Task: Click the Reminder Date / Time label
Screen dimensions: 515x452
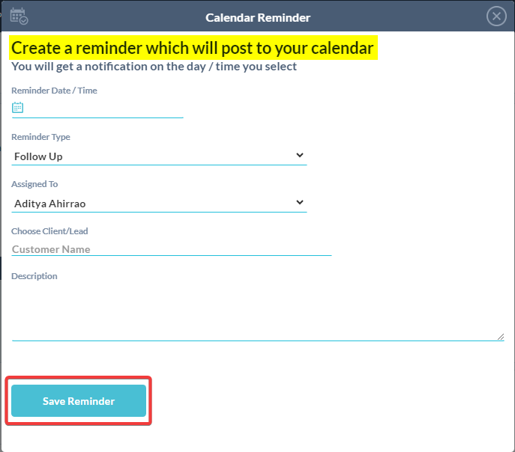Action: point(54,91)
